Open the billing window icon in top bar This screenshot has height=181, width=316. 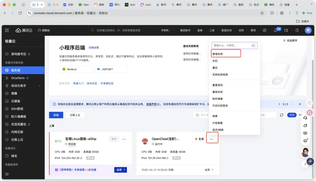[x=286, y=30]
